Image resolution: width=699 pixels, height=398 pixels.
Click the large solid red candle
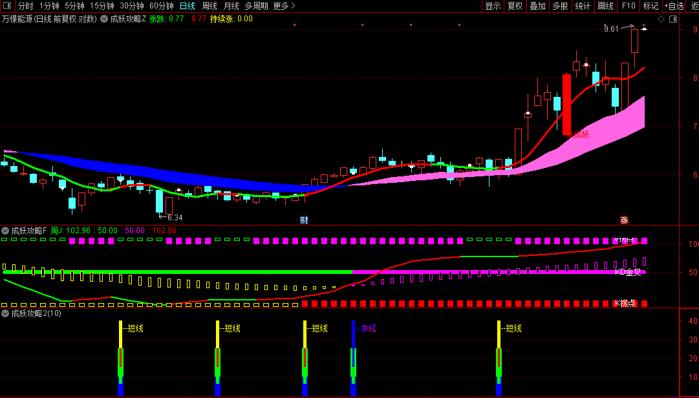pos(566,105)
